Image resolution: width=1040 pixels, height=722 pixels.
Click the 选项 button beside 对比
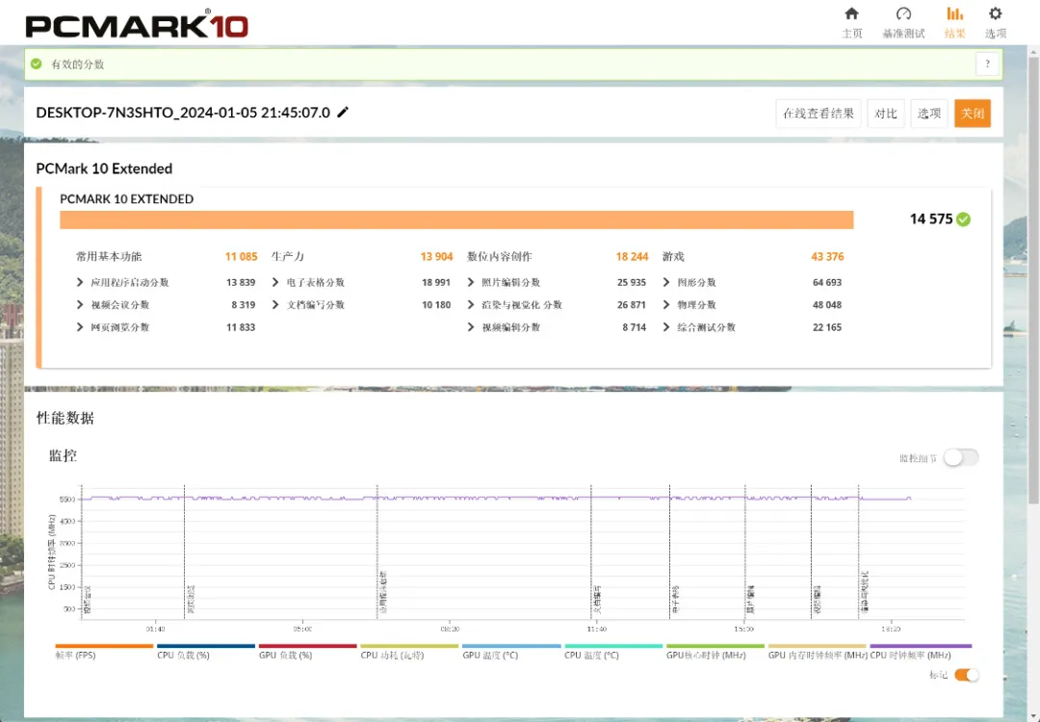click(x=929, y=114)
